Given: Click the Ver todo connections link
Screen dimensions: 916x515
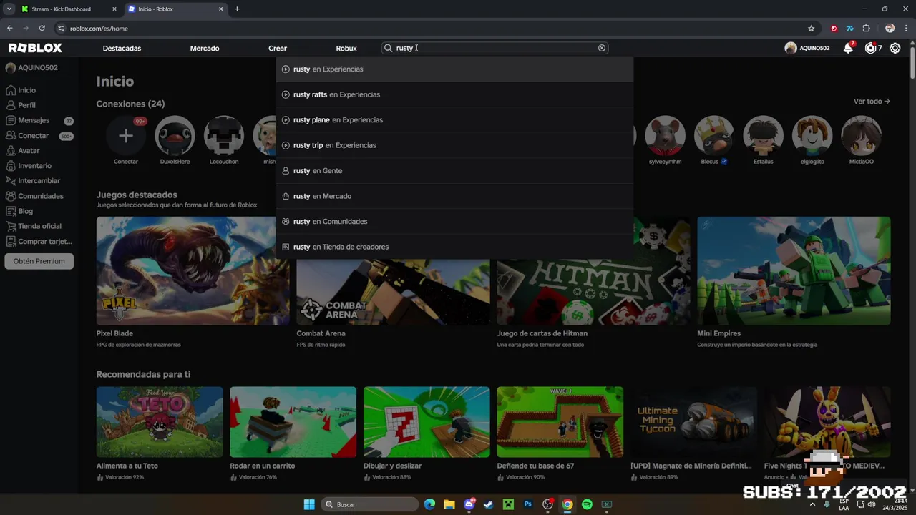Looking at the screenshot, I should (x=872, y=102).
